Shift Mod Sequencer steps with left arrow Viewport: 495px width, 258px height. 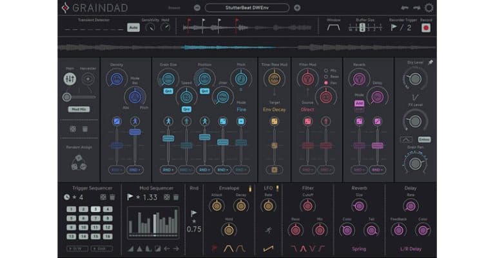coord(167,249)
